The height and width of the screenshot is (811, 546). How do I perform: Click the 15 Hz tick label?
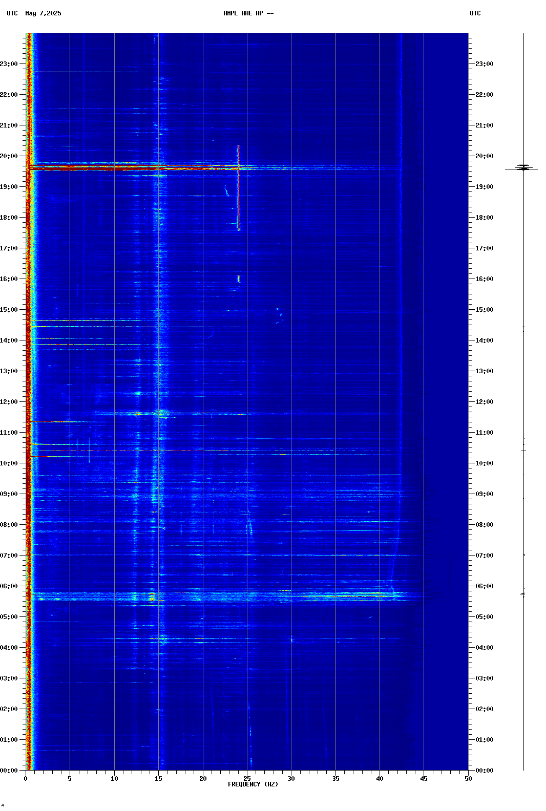coord(158,779)
